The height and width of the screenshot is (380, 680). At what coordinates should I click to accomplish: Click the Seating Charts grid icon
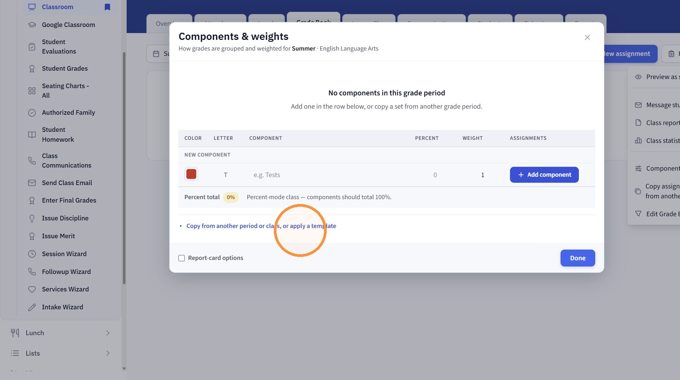click(32, 91)
